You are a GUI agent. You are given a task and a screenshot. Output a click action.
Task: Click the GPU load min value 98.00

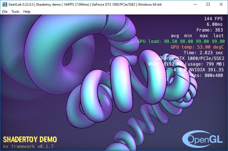(186, 41)
